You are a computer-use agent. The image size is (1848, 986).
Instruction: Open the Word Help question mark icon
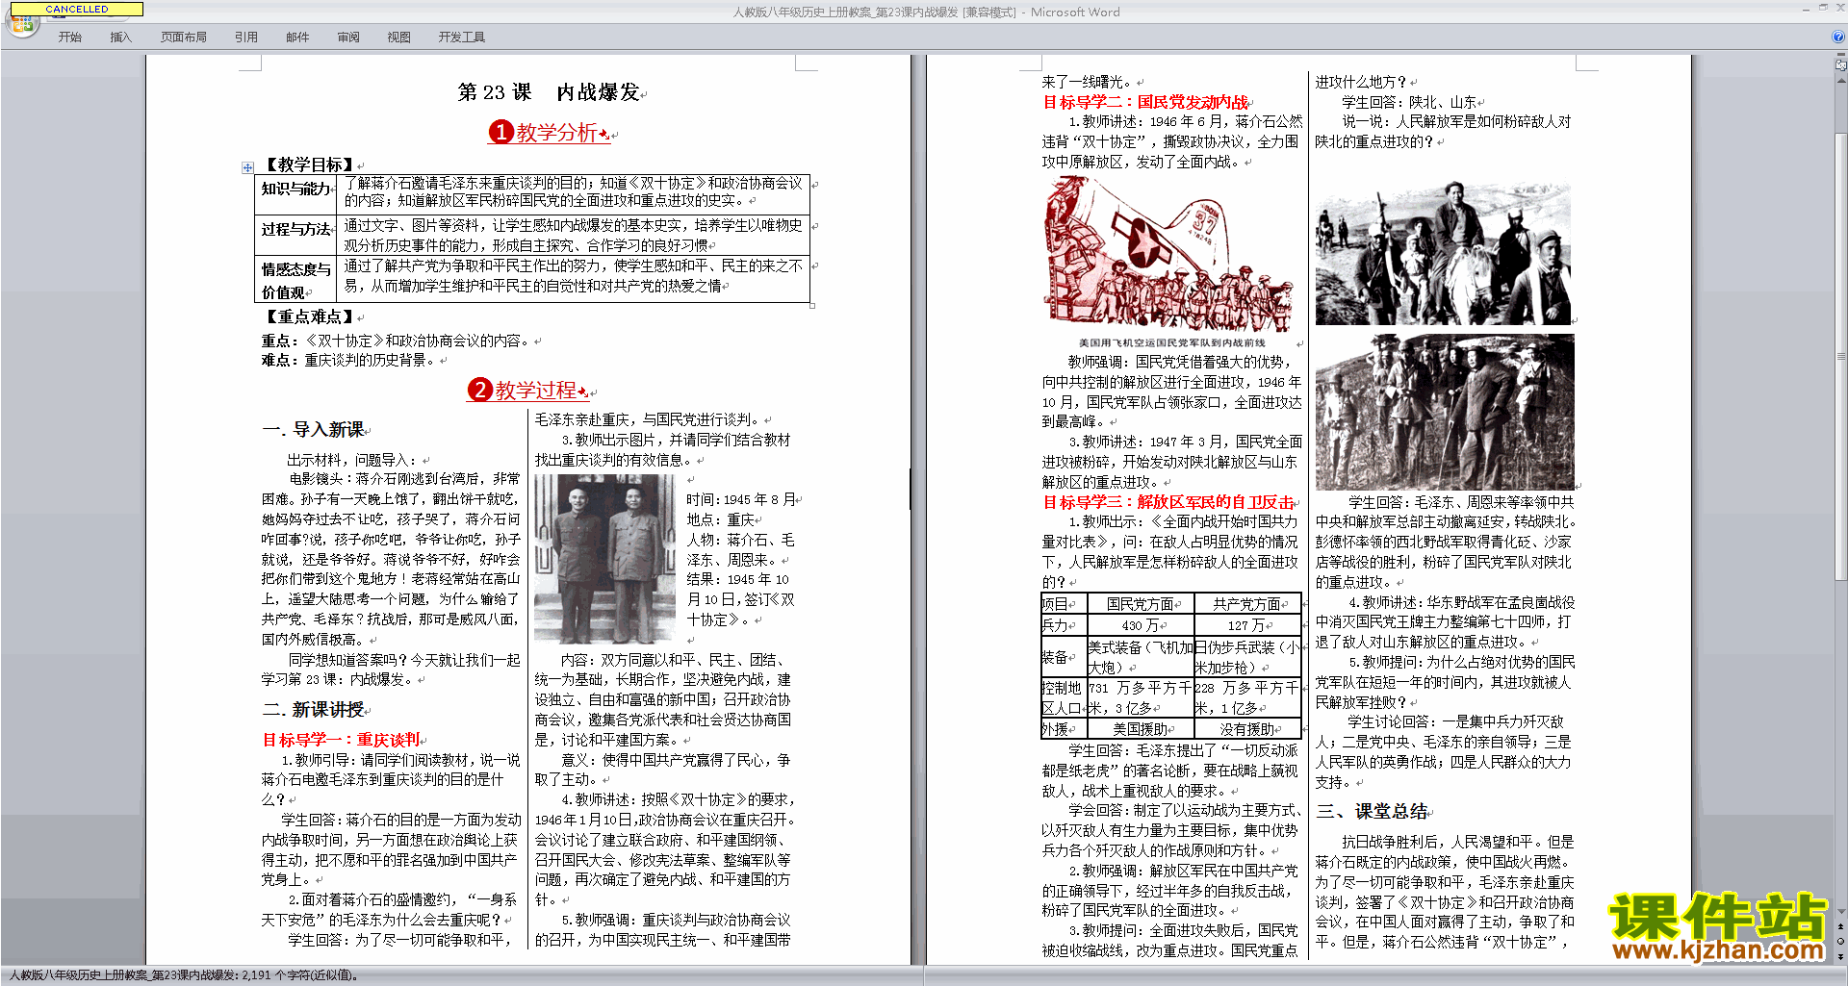click(1838, 37)
